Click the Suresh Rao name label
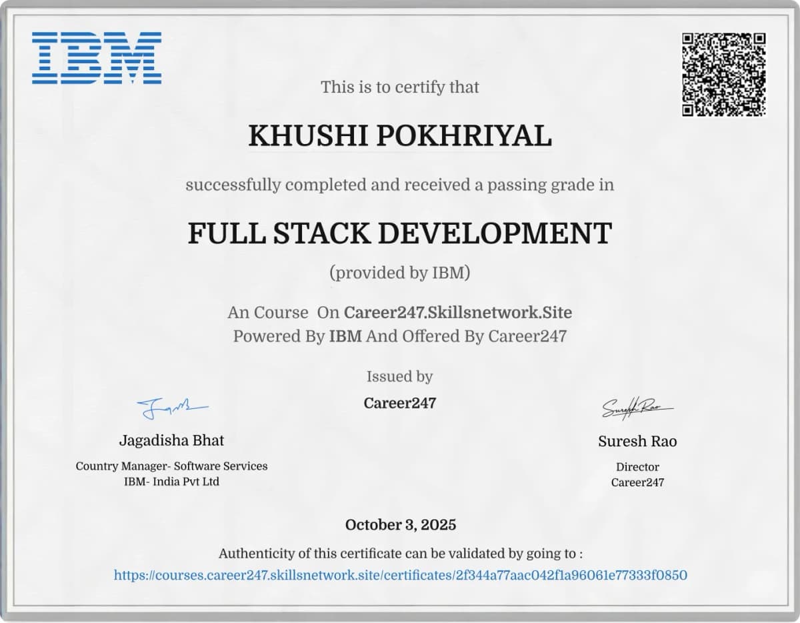This screenshot has width=800, height=623. pyautogui.click(x=636, y=441)
